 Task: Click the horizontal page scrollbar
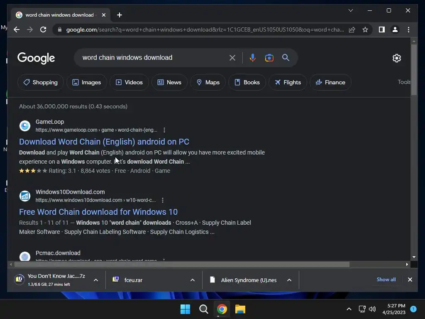pyautogui.click(x=182, y=264)
